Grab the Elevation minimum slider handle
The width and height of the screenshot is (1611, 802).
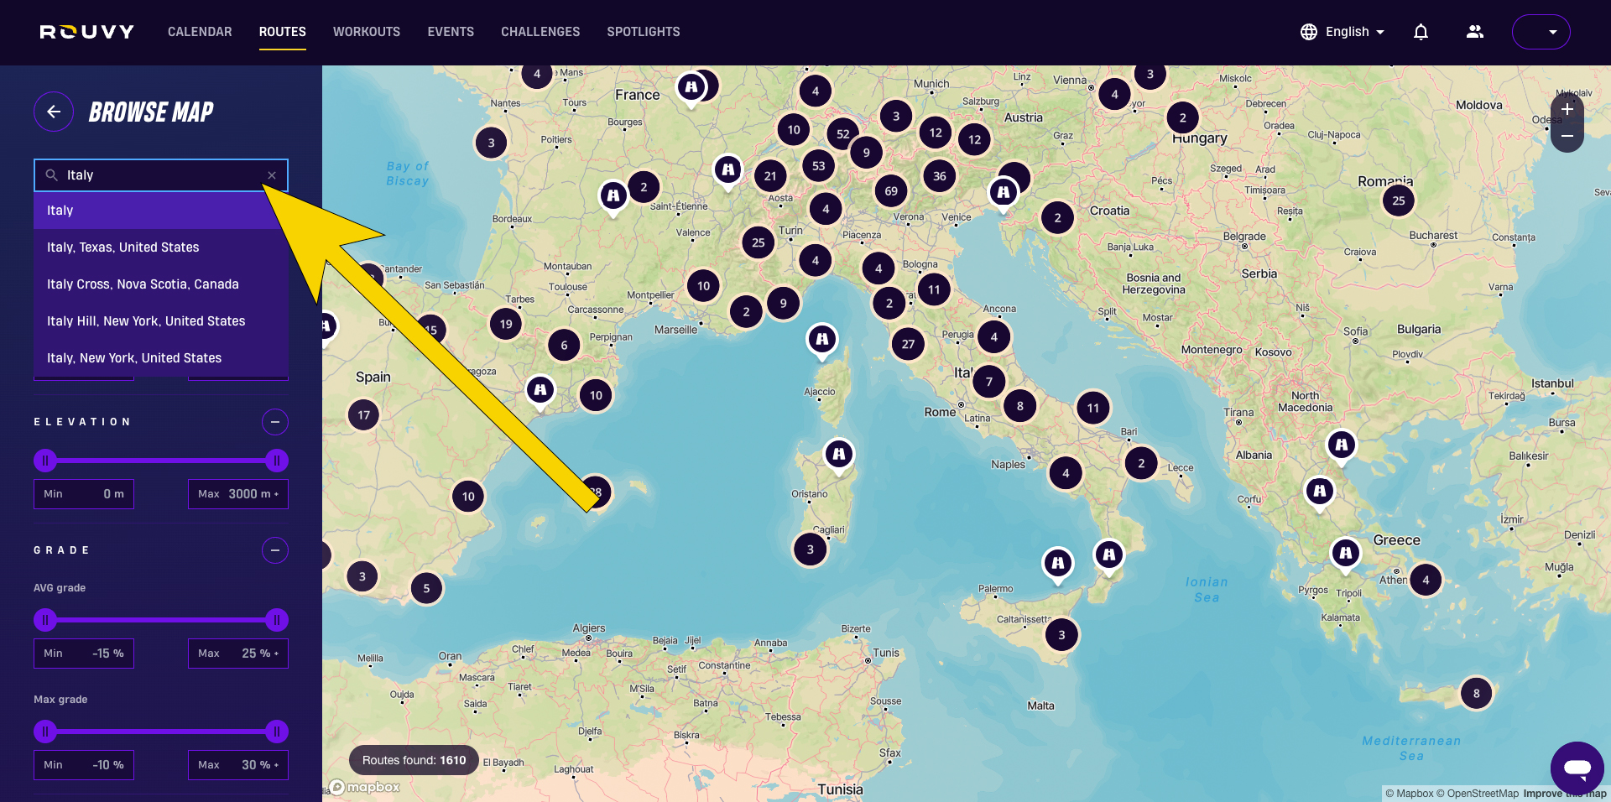[x=45, y=461]
